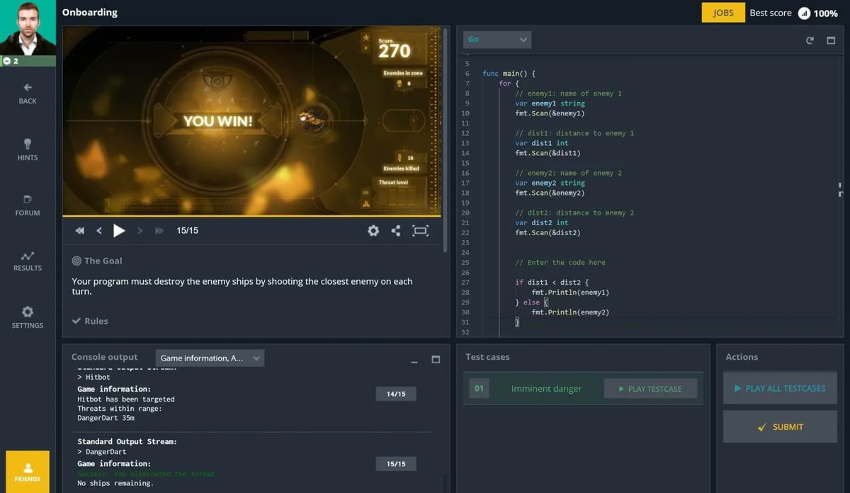Click 'fmt.Scan(&dist2)' code line

[x=548, y=232]
